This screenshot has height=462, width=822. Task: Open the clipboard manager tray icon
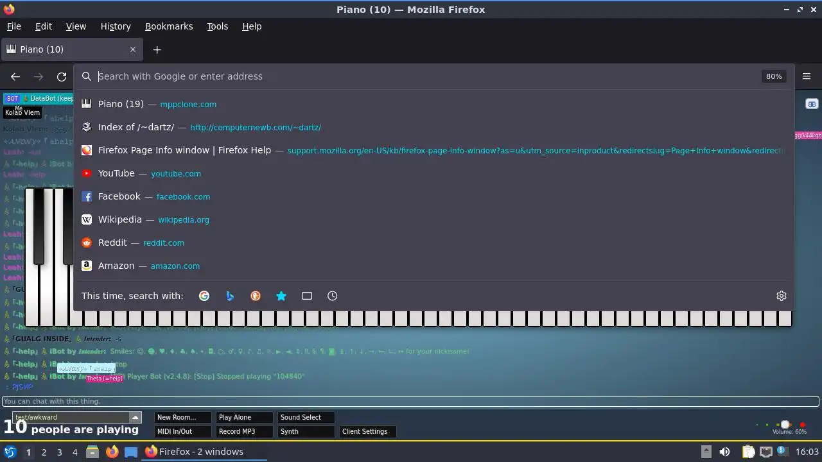point(748,452)
